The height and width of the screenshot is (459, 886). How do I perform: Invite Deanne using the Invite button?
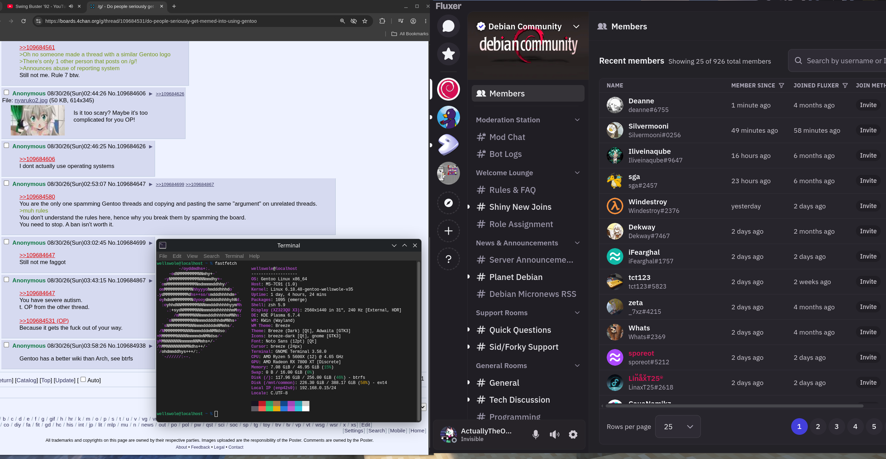(x=868, y=105)
